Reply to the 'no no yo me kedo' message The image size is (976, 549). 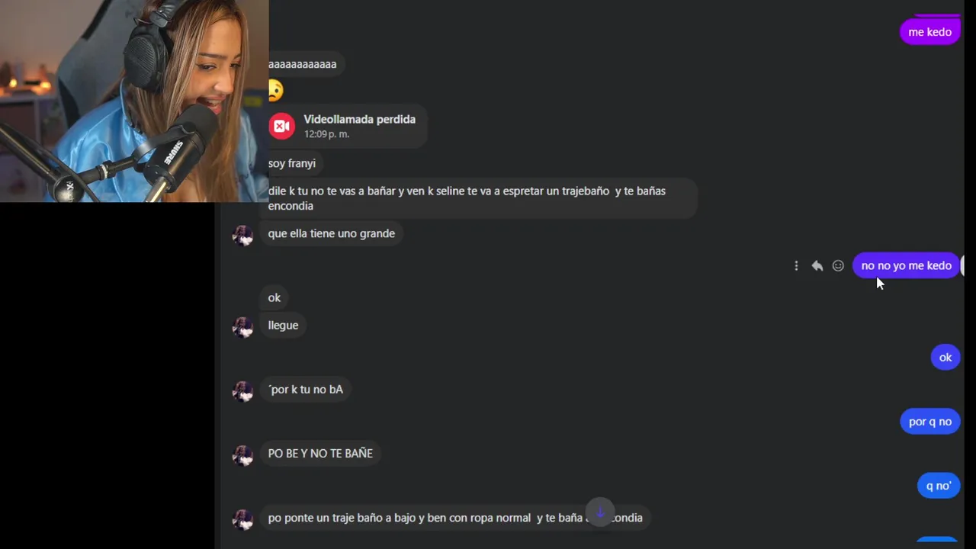(817, 265)
